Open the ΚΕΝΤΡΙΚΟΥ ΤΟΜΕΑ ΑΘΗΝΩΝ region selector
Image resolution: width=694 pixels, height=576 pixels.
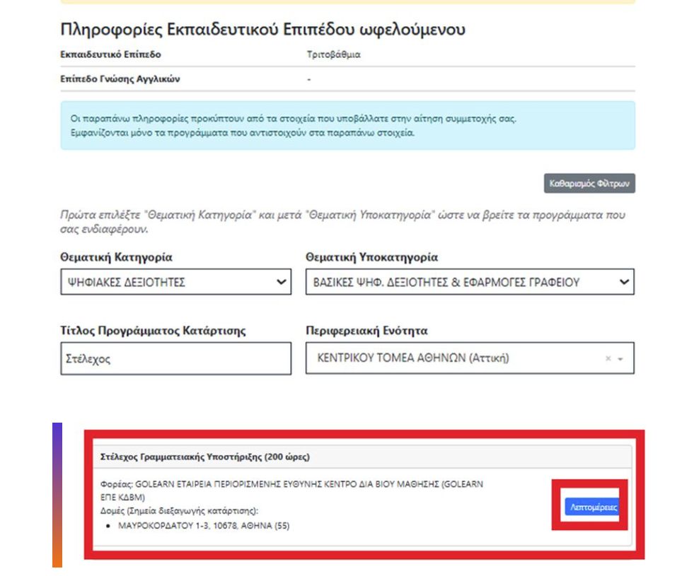pyautogui.click(x=470, y=358)
